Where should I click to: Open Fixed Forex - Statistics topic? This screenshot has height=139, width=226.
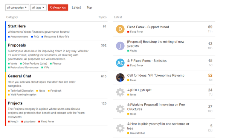click(x=150, y=61)
